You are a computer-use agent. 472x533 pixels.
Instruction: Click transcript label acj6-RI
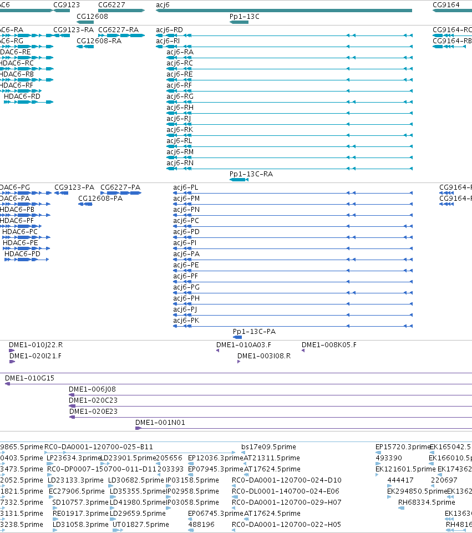click(x=168, y=41)
